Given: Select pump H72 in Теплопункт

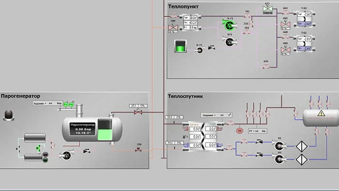Looking at the screenshot, I should [x=230, y=42].
